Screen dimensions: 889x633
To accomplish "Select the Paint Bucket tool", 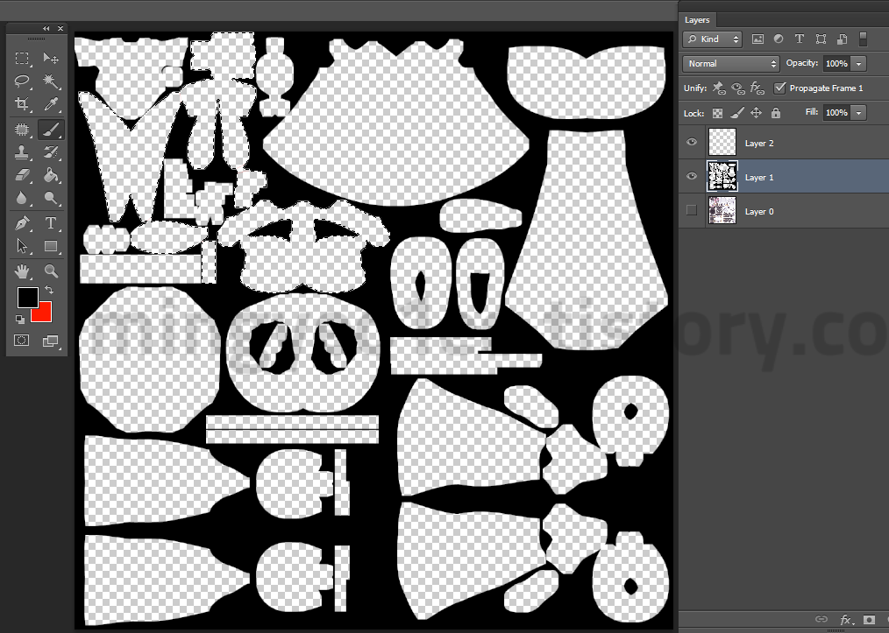I will pos(51,175).
